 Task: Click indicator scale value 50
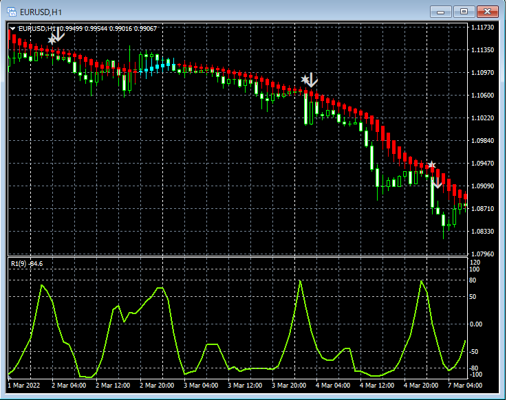point(473,297)
